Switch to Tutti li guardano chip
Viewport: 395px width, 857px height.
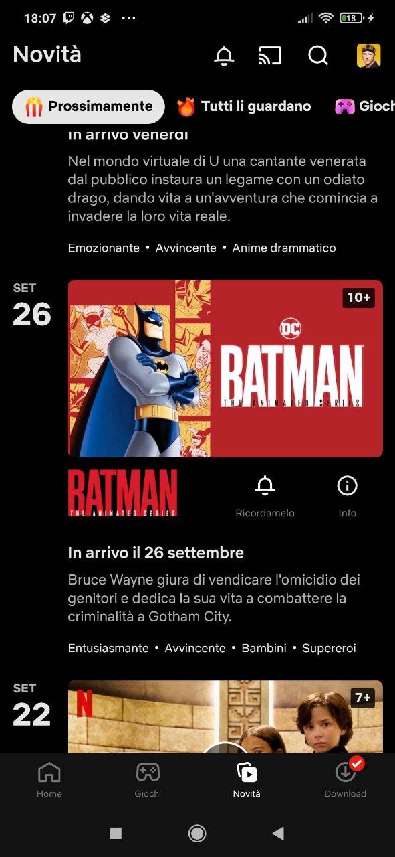244,106
